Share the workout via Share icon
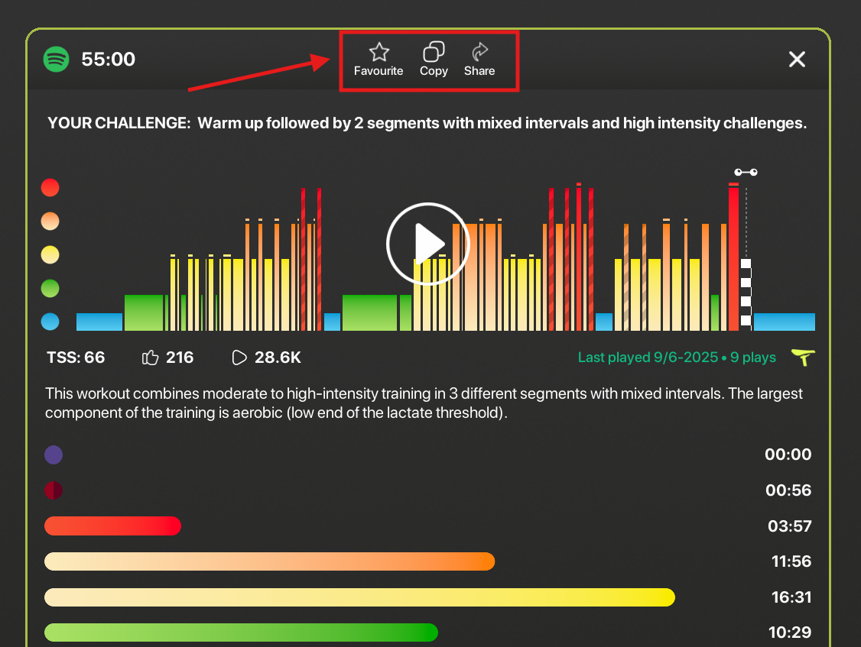Screen dimensions: 861x647 [x=479, y=60]
